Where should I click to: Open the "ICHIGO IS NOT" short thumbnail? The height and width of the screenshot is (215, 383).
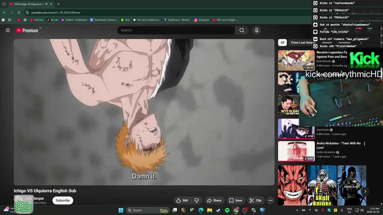(352, 185)
